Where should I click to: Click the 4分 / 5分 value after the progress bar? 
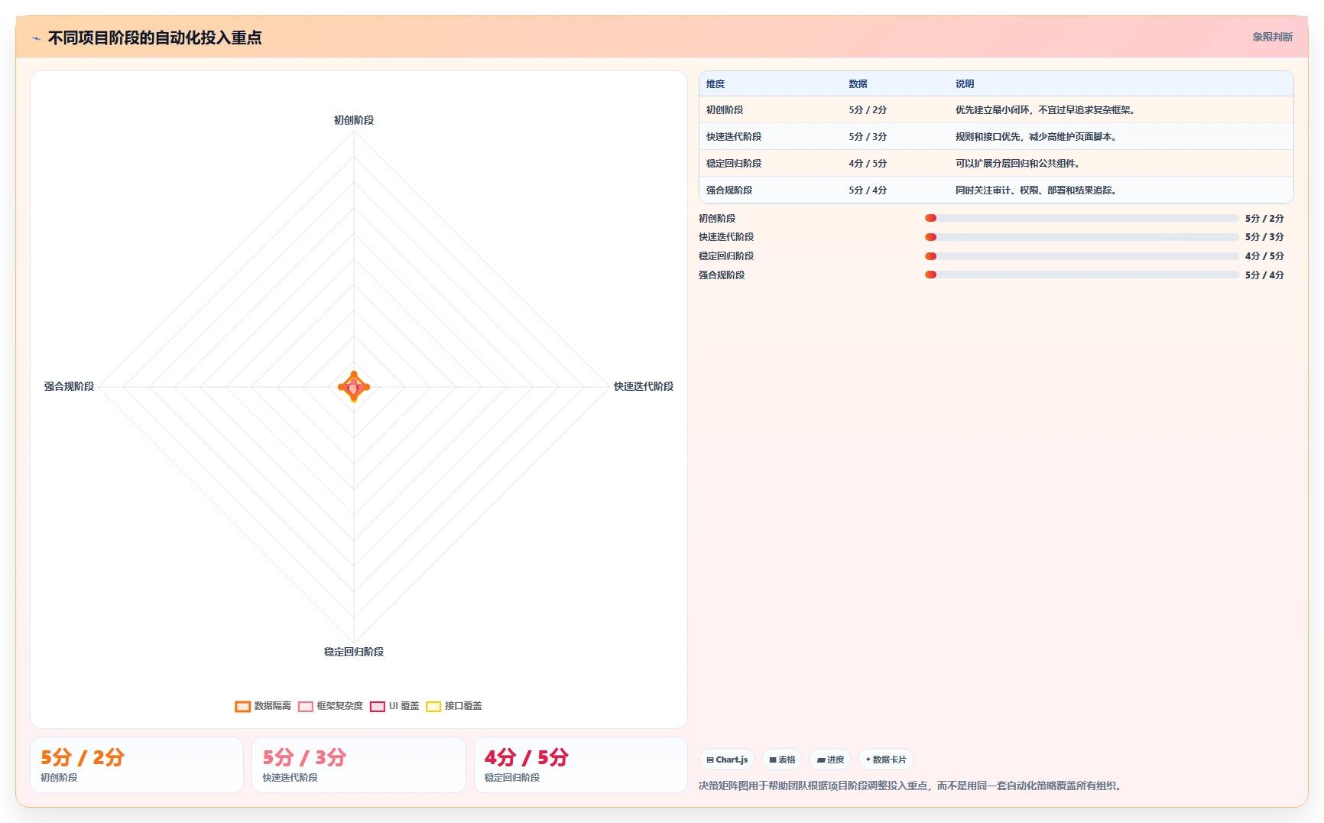1264,256
